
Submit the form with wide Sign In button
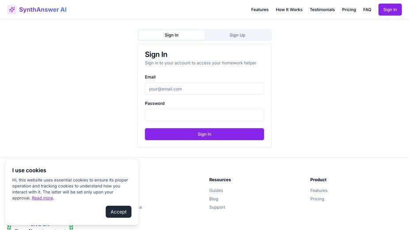click(x=204, y=134)
